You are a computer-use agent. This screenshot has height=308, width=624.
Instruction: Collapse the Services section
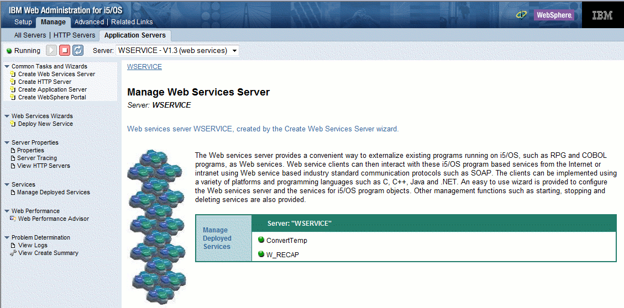7,184
